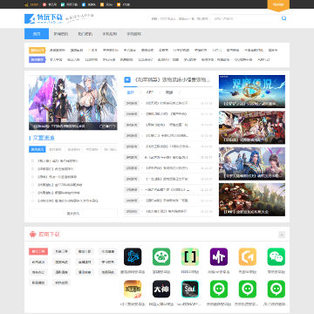Screen dimensions: 314x314
Task: Open the orange arrow G app icon
Action: 248,256
